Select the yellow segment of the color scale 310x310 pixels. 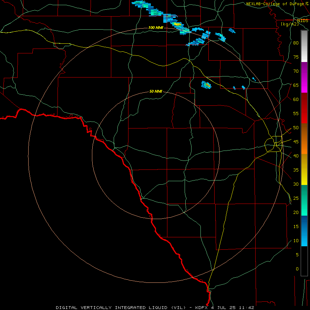pos(304,169)
